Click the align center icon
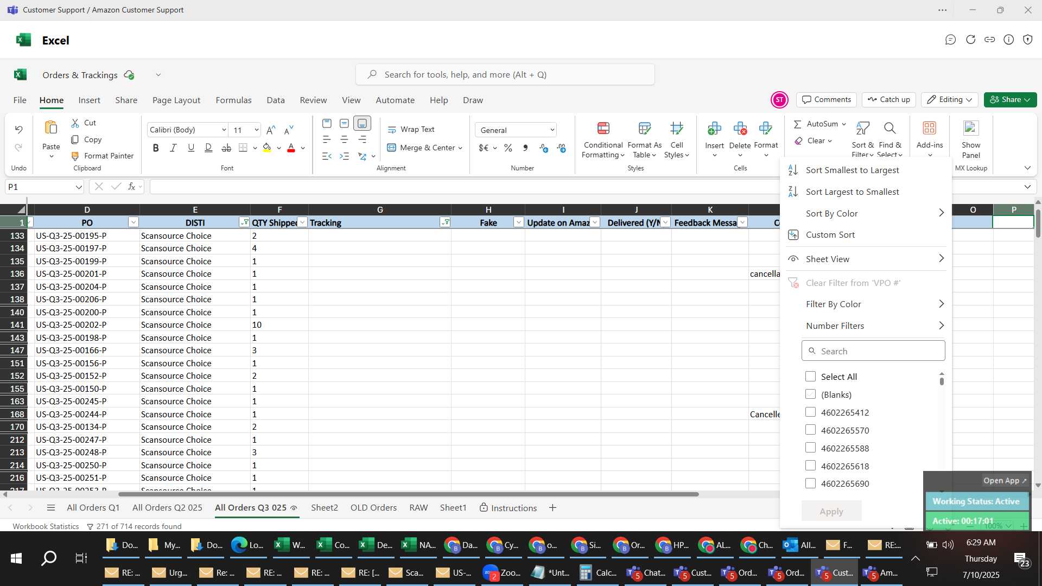The width and height of the screenshot is (1042, 586). (x=344, y=140)
